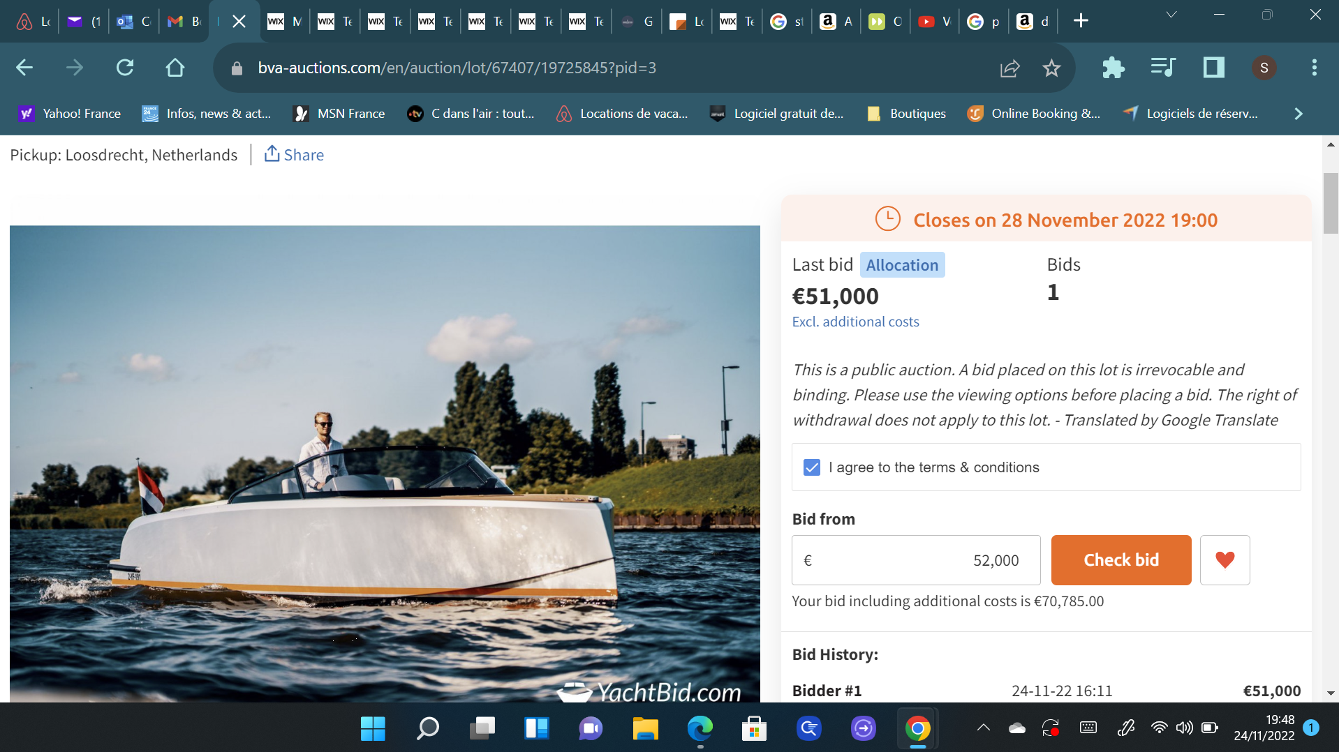This screenshot has width=1339, height=752.
Task: Switch to the Gmail tab
Action: [184, 21]
